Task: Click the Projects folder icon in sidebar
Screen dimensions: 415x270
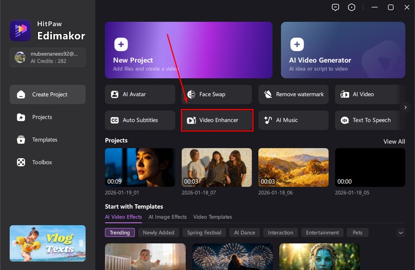Action: point(21,117)
